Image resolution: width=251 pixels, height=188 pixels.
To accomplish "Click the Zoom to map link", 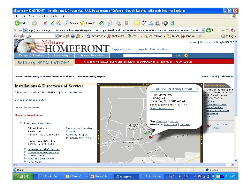I will (161, 121).
